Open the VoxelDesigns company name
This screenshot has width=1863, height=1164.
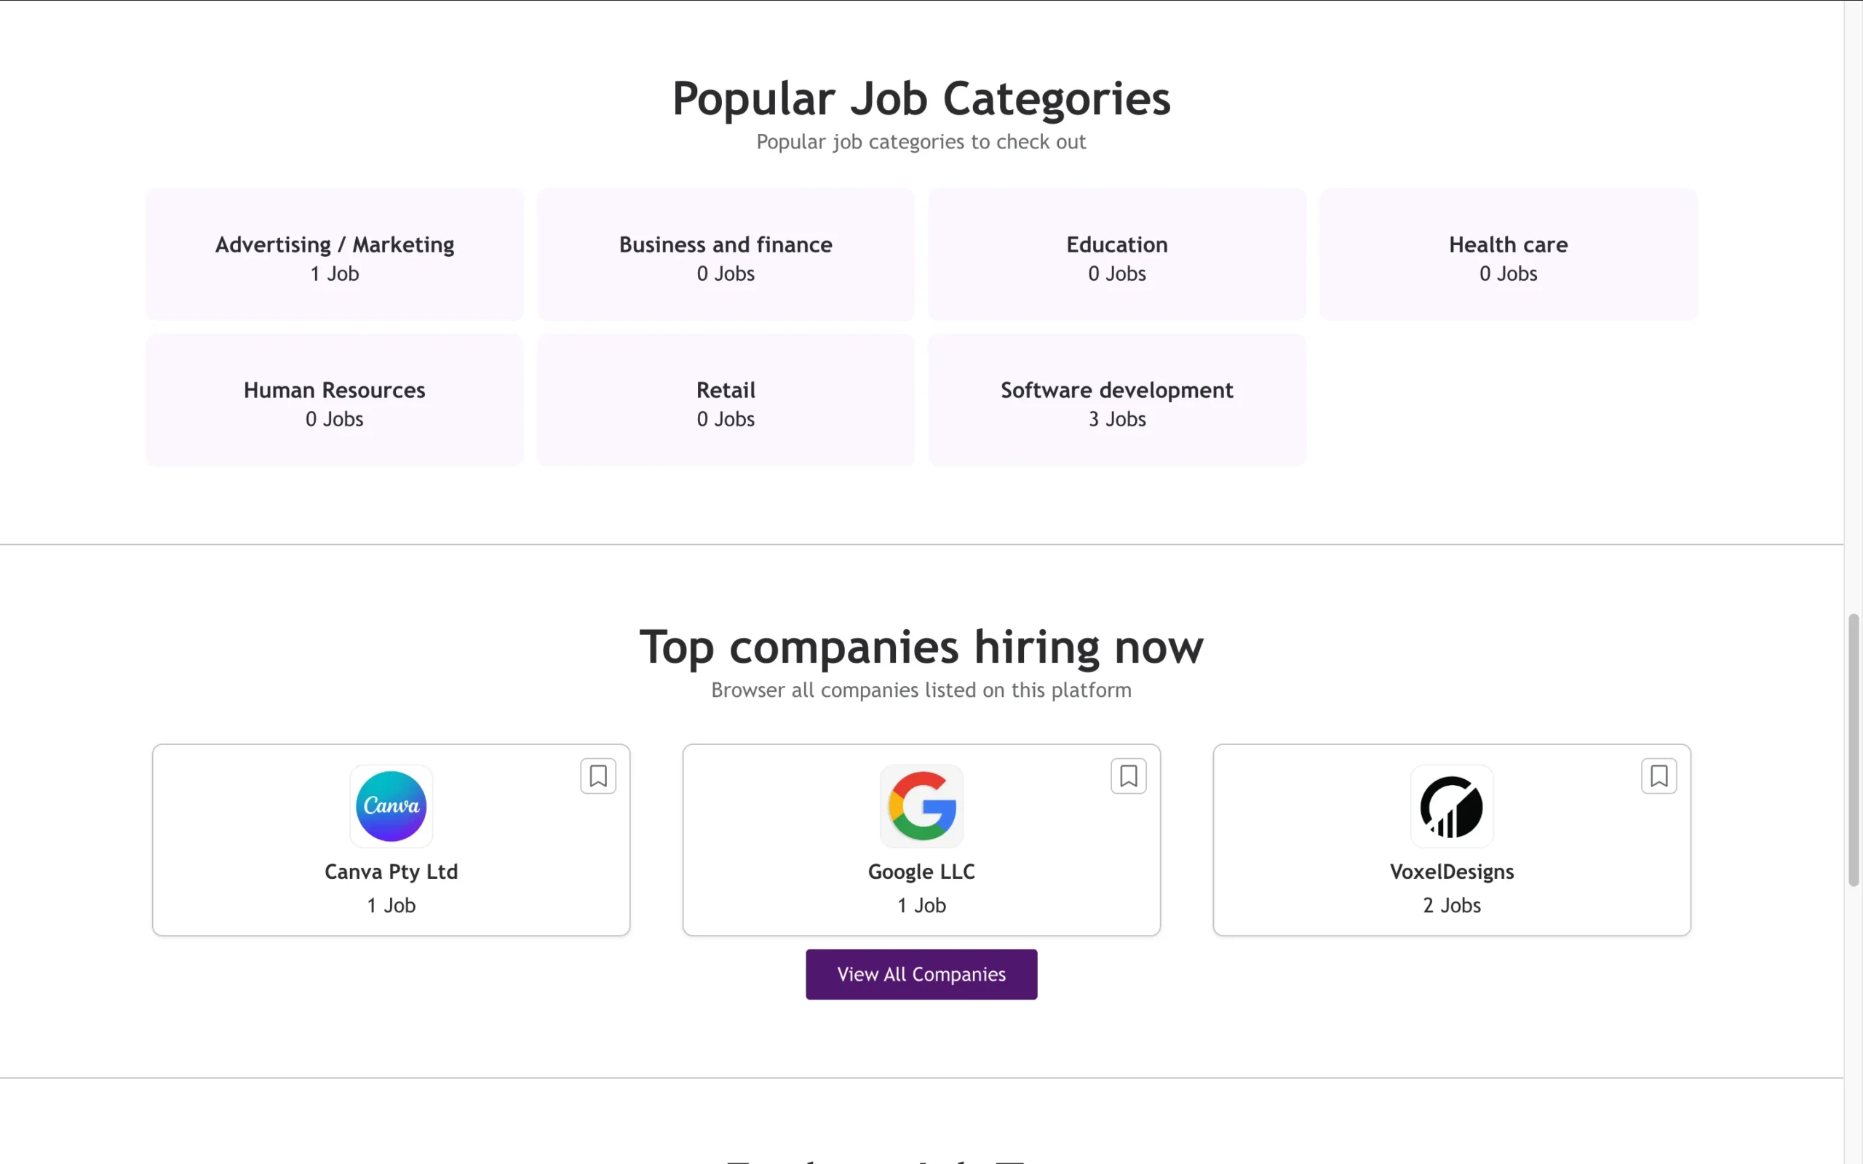pos(1452,872)
